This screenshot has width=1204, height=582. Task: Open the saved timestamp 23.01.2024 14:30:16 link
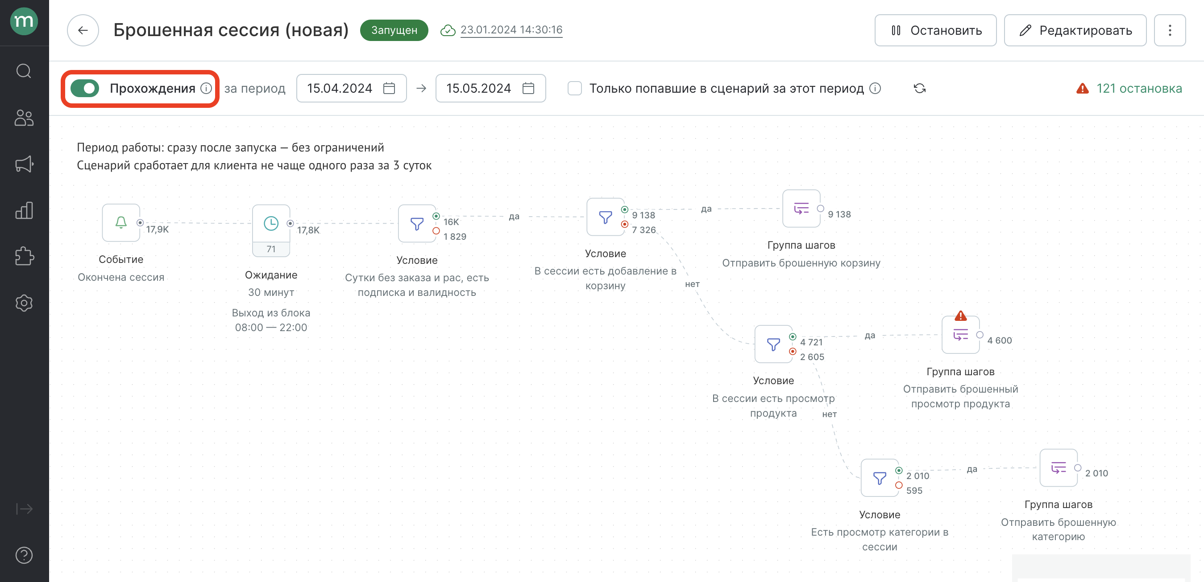511,30
